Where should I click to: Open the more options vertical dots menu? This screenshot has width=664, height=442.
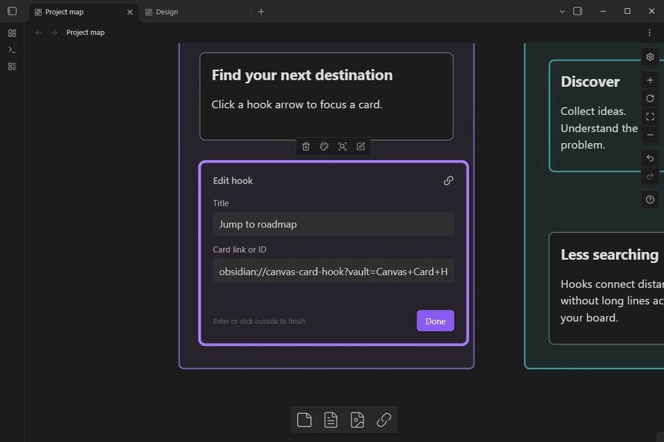pyautogui.click(x=650, y=33)
